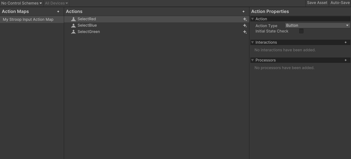This screenshot has width=351, height=159.
Task: Open the All Devices dropdown
Action: click(56, 3)
